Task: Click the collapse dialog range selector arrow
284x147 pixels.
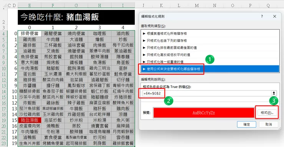Action: pyautogui.click(x=274, y=93)
